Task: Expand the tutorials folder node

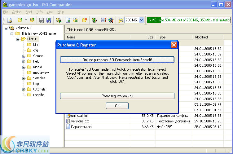Action: pos(24,90)
